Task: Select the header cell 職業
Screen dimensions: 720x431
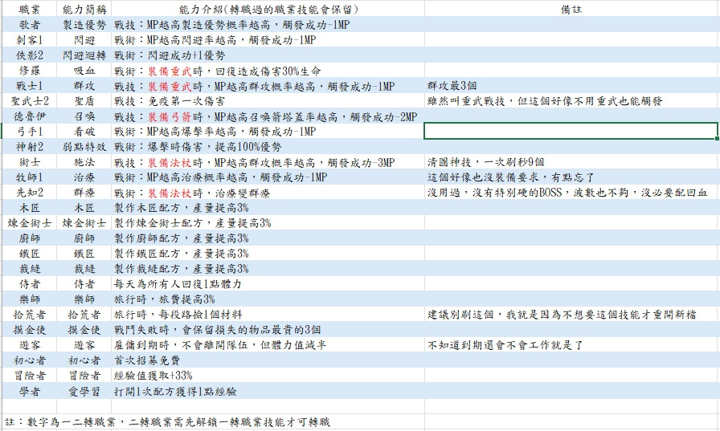Action: (30, 9)
